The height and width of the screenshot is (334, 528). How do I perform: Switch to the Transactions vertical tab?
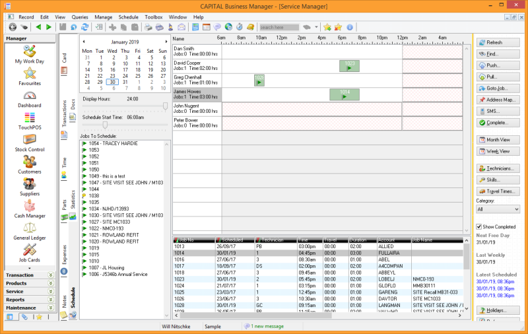coord(64,119)
